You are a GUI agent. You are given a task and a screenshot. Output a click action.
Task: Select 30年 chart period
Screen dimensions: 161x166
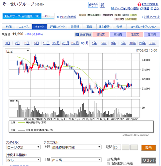(x=152, y=43)
